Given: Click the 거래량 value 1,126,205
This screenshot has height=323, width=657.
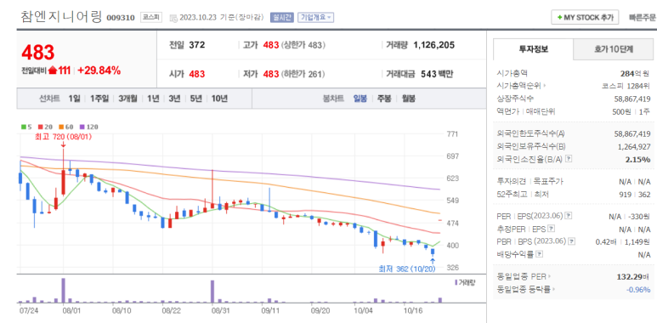Looking at the screenshot, I should 433,45.
